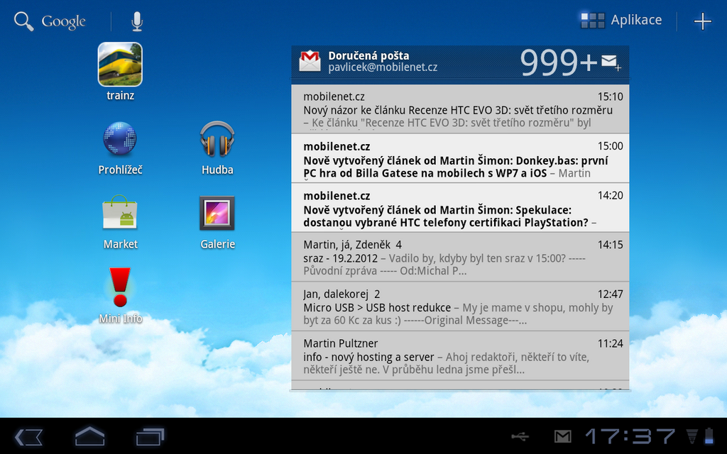Viewport: 727px width, 454px height.
Task: Click the Gmail notification icon in the status bar
Action: [x=562, y=436]
